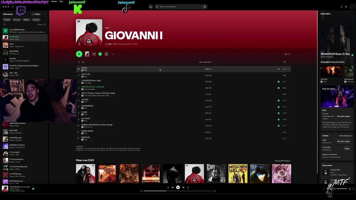Filter library by Podcasts
Screen dimensions: 356x200
[x=17, y=20]
